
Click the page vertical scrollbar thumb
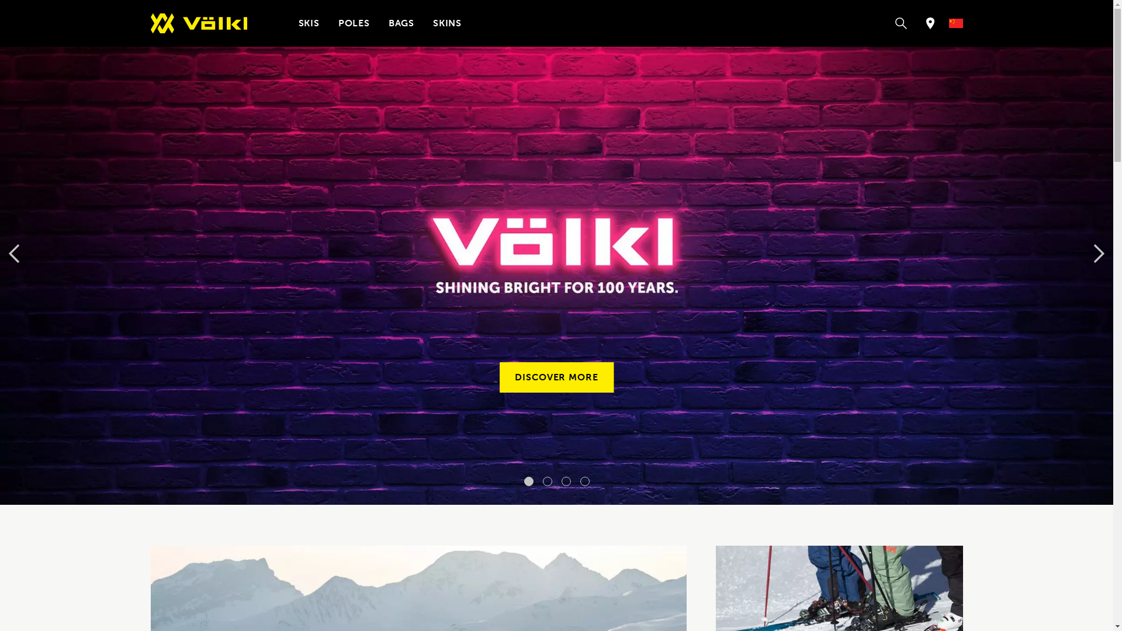click(1117, 82)
